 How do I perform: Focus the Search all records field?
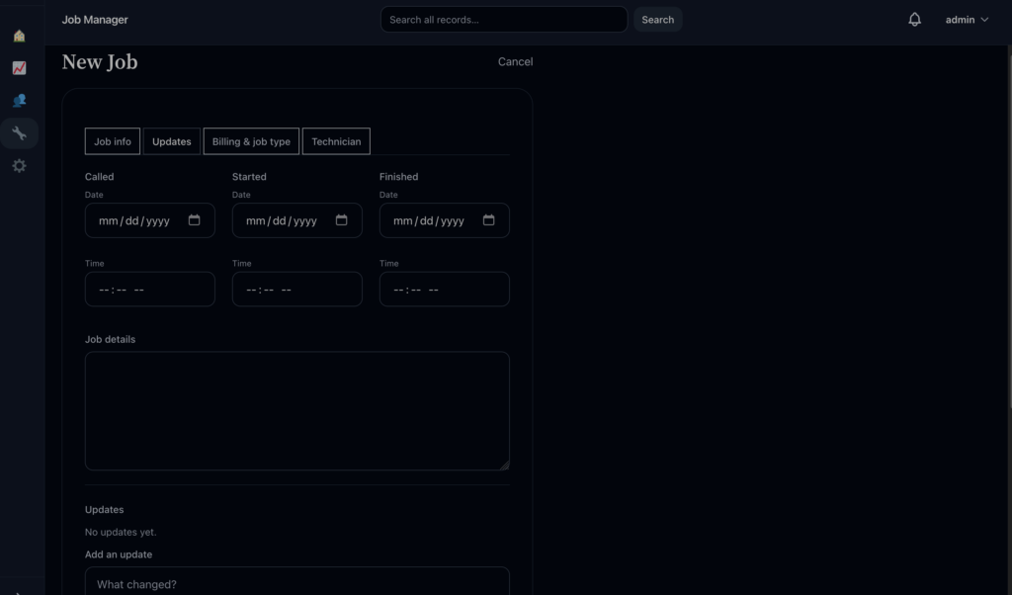click(x=503, y=20)
